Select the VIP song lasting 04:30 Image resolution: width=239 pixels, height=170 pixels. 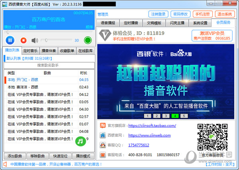pyautogui.click(x=47, y=109)
